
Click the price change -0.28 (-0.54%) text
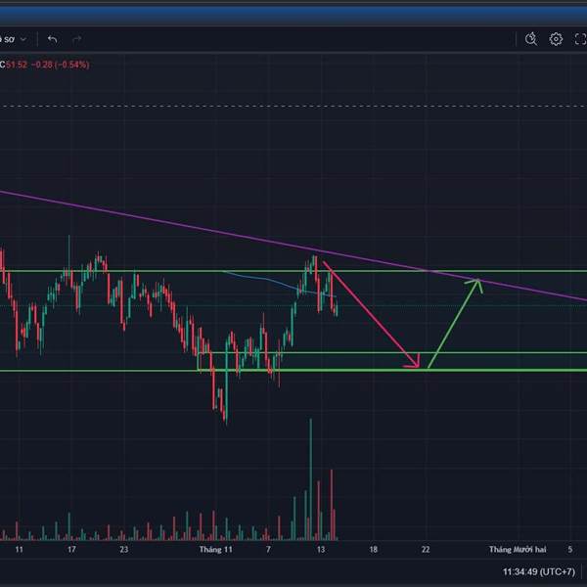point(61,65)
